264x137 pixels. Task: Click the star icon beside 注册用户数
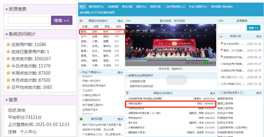(x=8, y=45)
